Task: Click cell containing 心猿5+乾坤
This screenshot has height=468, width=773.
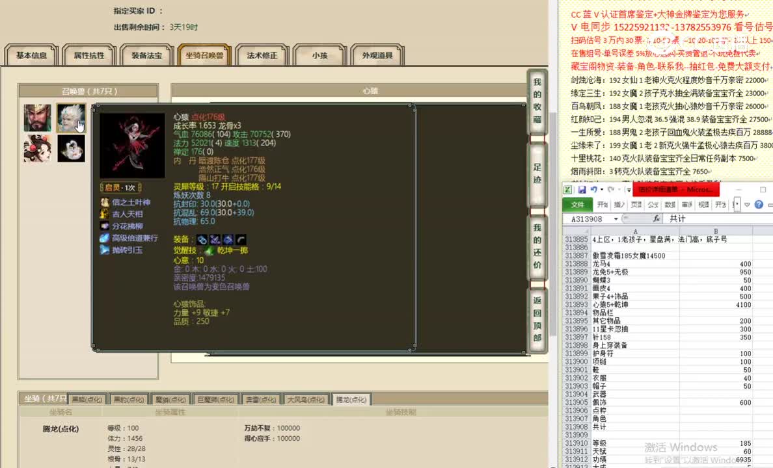Action: (635, 304)
